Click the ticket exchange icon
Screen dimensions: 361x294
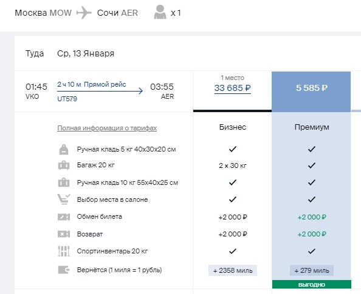64,217
